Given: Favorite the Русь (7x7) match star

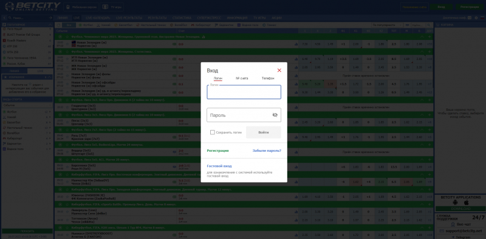Looking at the screenshot, I should click(67, 137).
